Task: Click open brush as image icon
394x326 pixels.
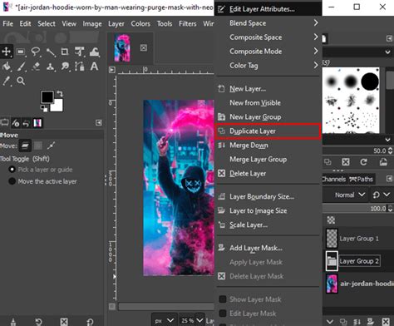Action: 383,162
